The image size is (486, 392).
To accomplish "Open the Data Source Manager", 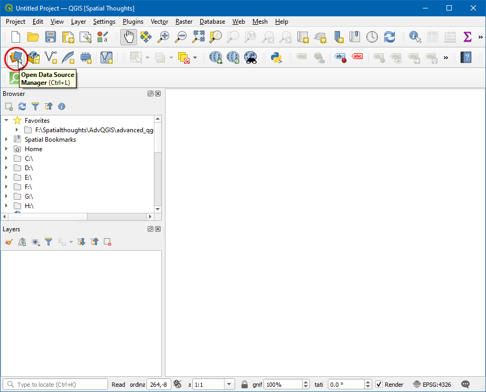I will pos(17,57).
